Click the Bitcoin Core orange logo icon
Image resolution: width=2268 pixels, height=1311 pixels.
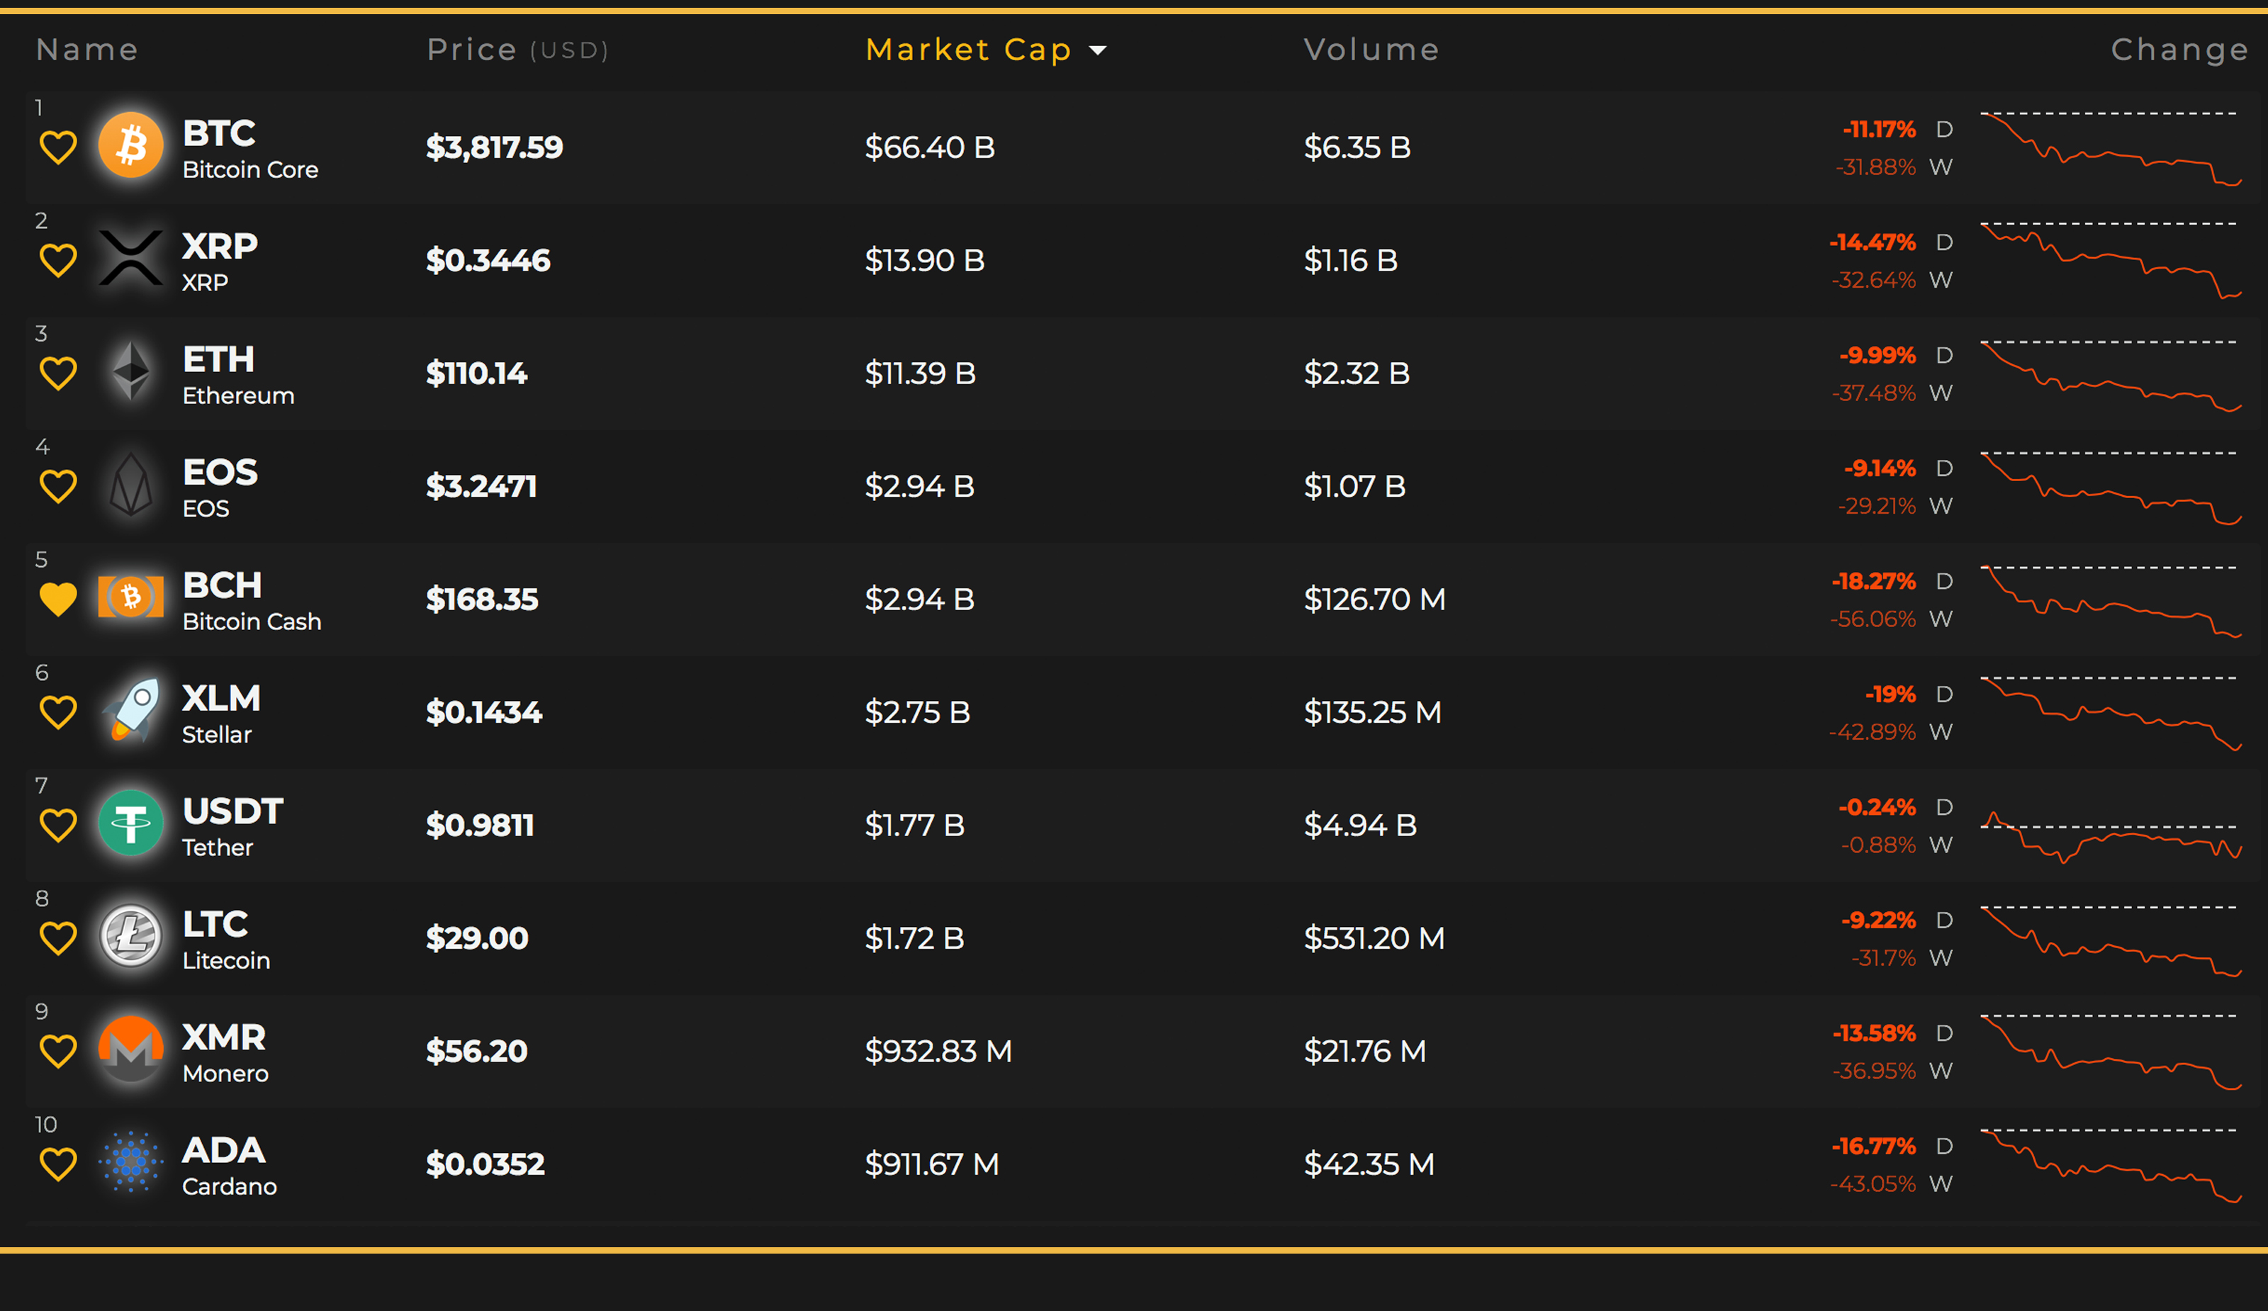(x=131, y=145)
